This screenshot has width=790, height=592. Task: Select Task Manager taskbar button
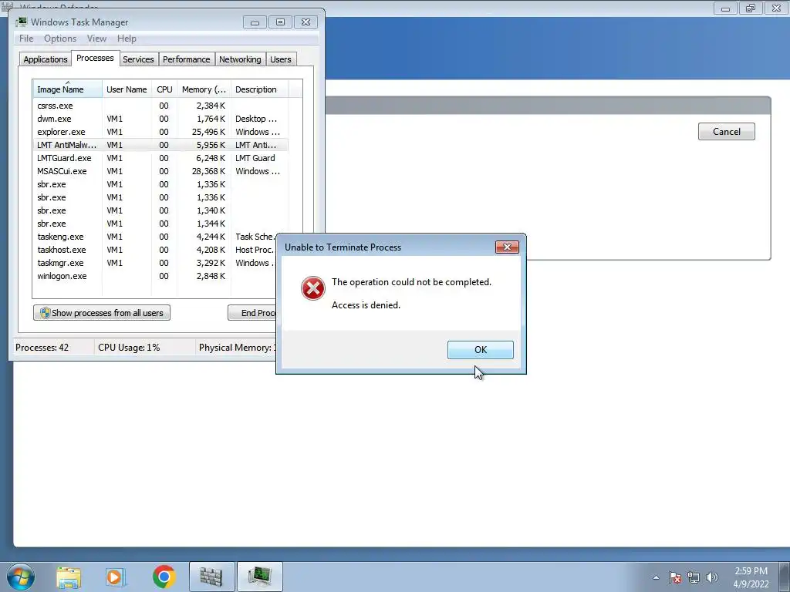(x=260, y=577)
